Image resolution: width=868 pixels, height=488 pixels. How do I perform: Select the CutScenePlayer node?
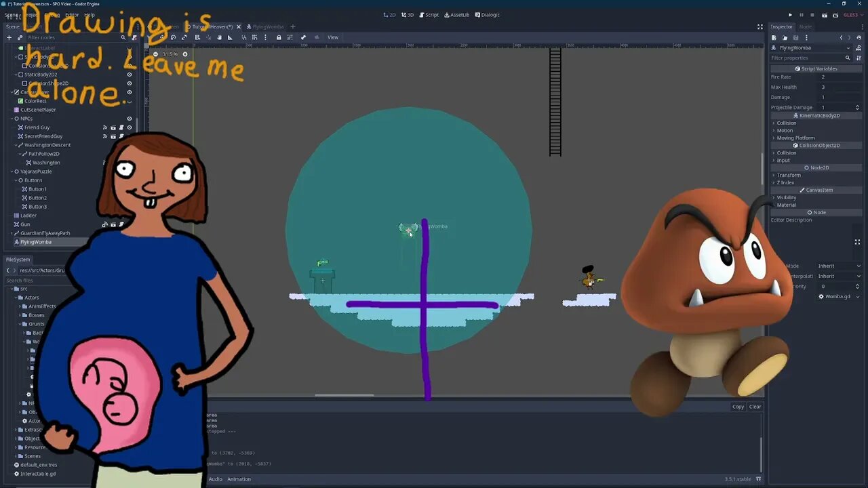click(38, 110)
